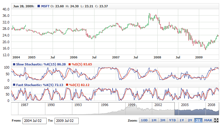Click the blue Slow Stochastic %K marker
The height and width of the screenshot is (127, 222).
[x=14, y=64]
